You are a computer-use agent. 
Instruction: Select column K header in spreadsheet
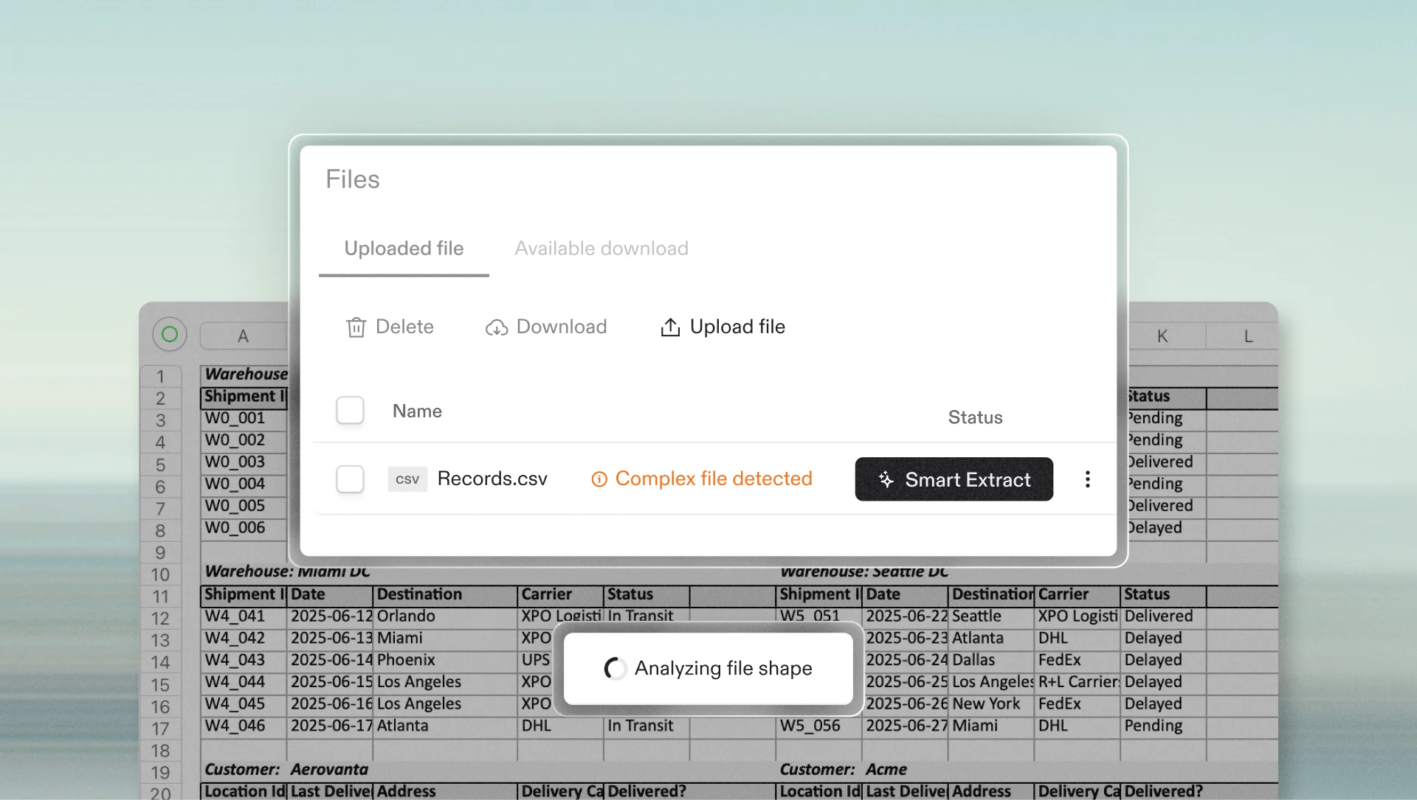pos(1162,336)
